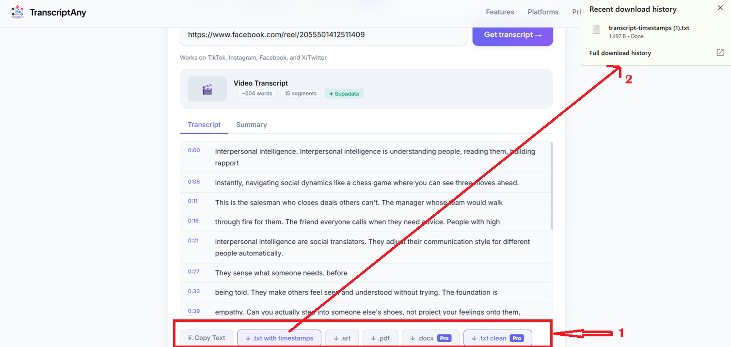The width and height of the screenshot is (731, 347).
Task: Click the TranscriptAny logo icon
Action: tap(17, 12)
